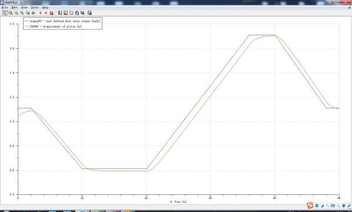Click the wrench settings icon in IME bar

coord(349,206)
